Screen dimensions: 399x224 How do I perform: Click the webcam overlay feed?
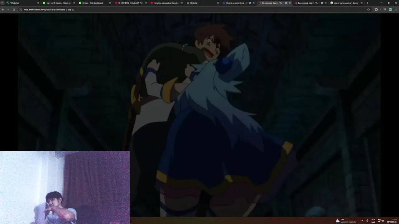click(x=65, y=188)
